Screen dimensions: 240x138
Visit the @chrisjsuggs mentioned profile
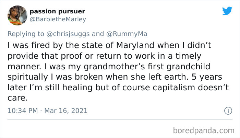[68, 34]
